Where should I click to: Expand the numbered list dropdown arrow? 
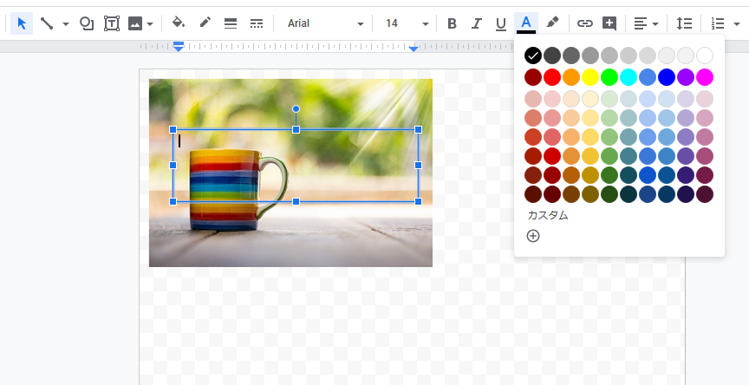737,24
